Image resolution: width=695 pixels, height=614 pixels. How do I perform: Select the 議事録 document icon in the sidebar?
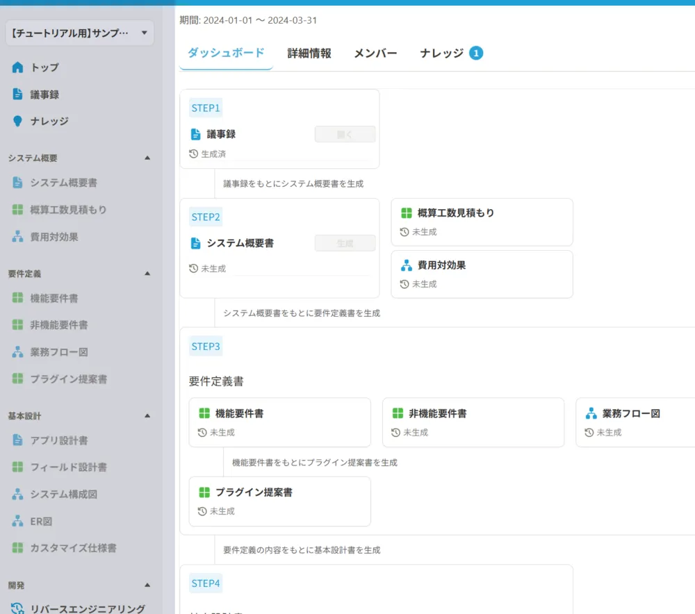pyautogui.click(x=17, y=94)
